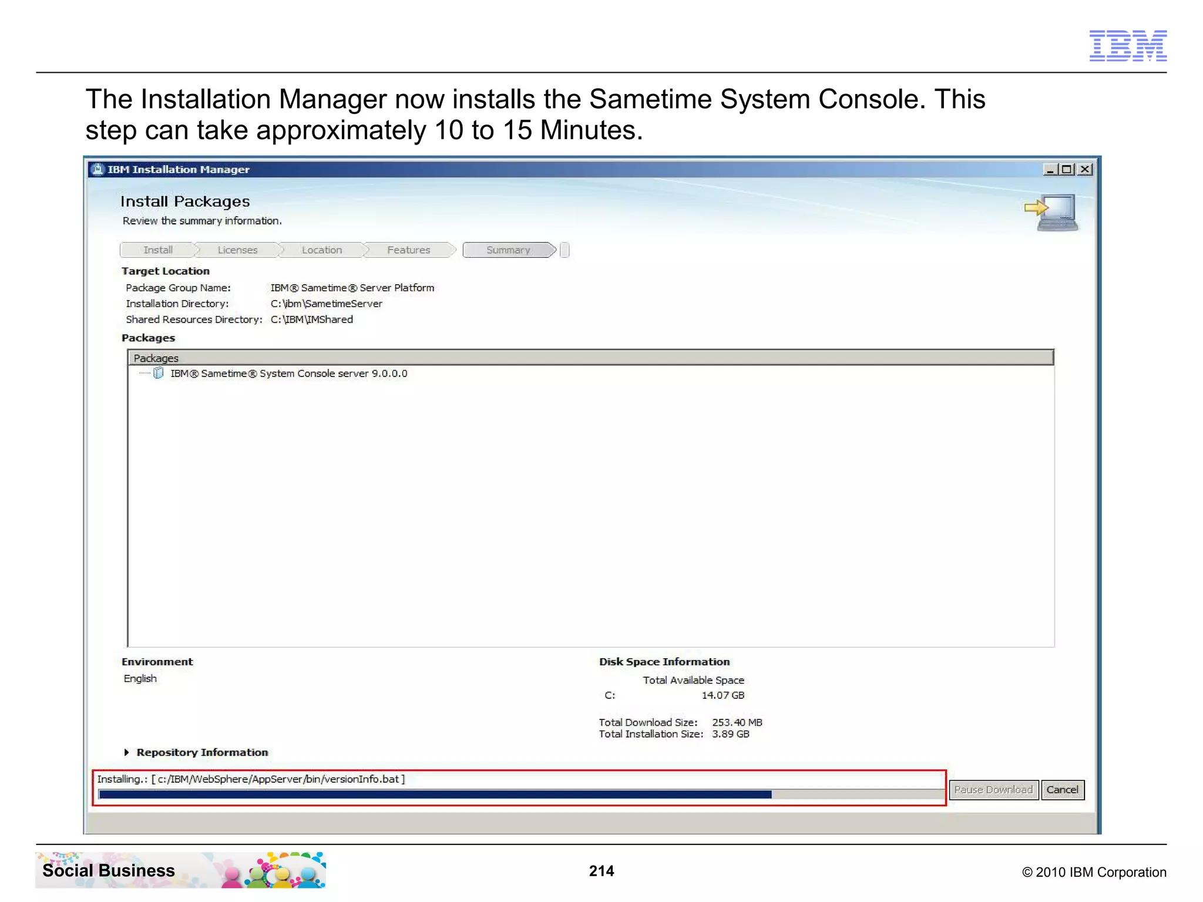Click the Installation Manager title bar icon
The height and width of the screenshot is (902, 1203).
click(x=98, y=169)
